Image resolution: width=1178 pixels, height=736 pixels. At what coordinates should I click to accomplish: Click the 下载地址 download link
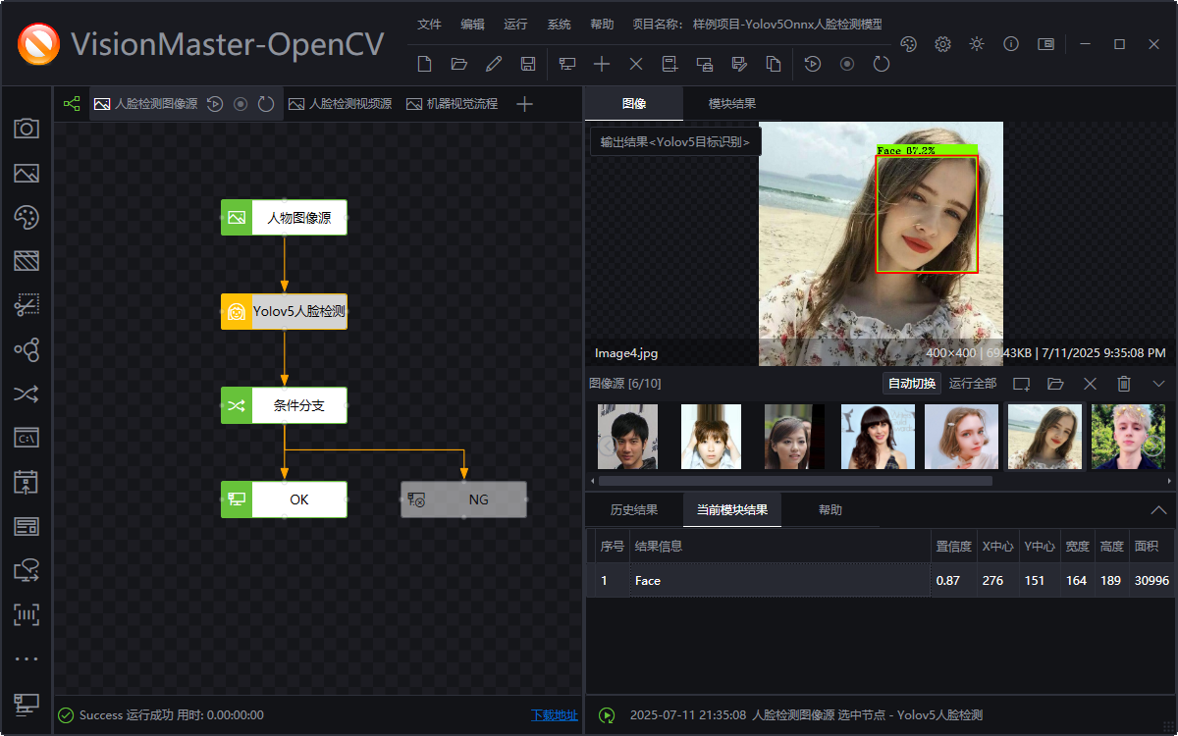(555, 715)
